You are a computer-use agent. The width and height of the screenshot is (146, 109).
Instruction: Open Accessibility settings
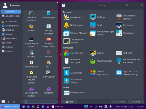[73, 73]
